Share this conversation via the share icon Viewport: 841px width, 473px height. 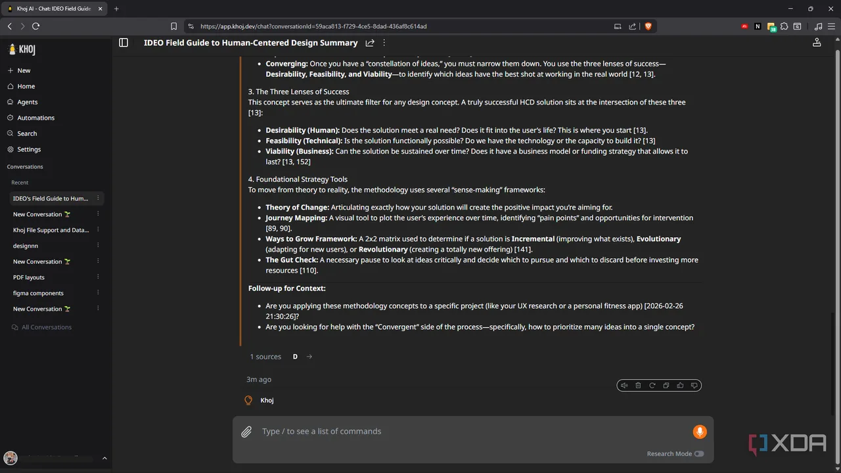pos(370,43)
